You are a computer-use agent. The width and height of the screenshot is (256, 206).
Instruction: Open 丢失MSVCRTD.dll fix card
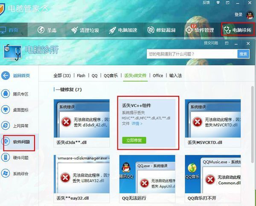[x=213, y=123]
